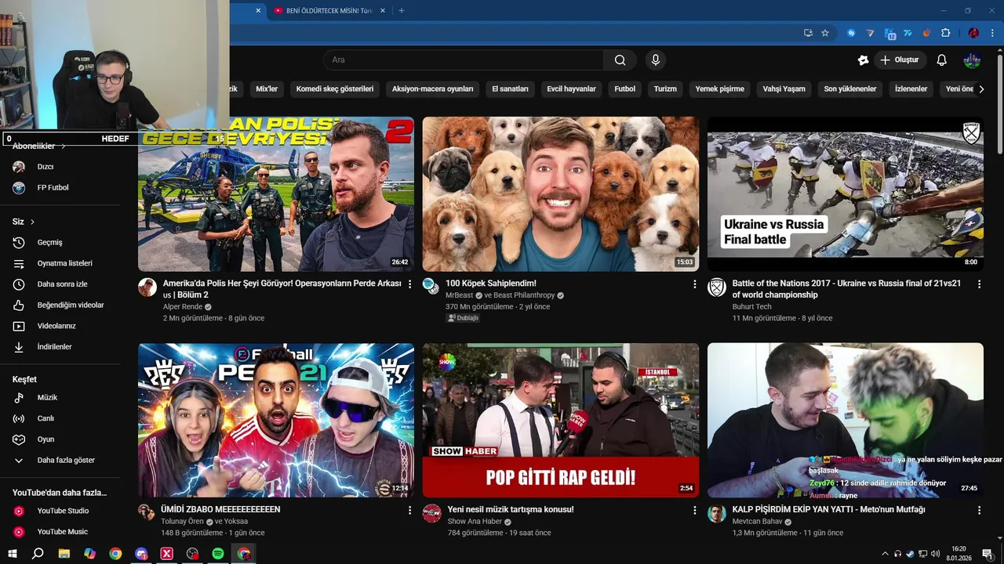Click the YouTube search magnifier button

(620, 60)
